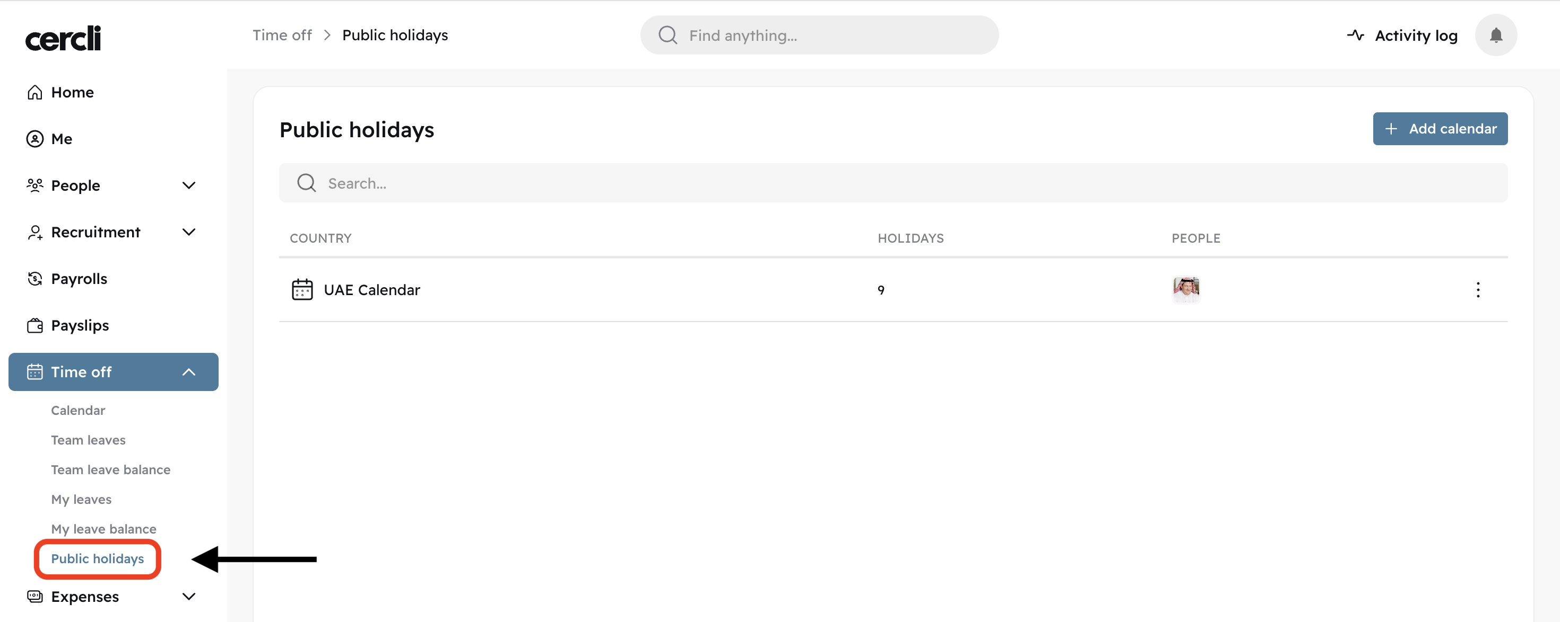The image size is (1560, 622).
Task: Collapse the Time off section
Action: coord(189,372)
